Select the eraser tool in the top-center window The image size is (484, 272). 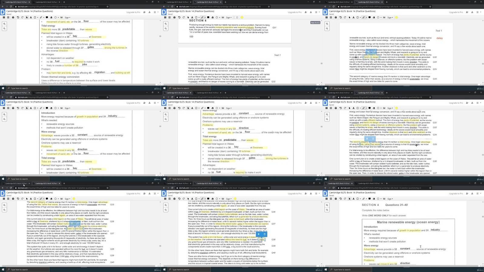[x=212, y=17]
